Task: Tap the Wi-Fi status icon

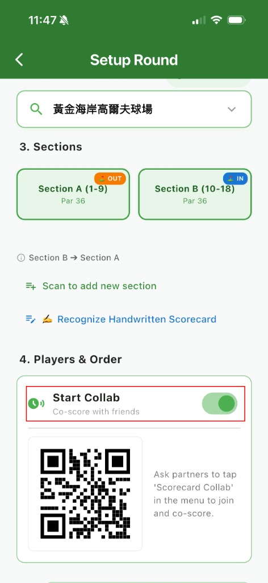Action: coord(216,20)
